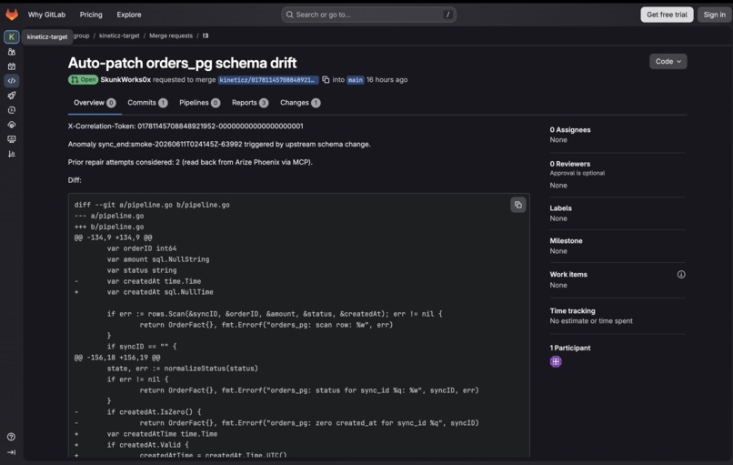This screenshot has height=465, width=733.
Task: Open the Explore menu link
Action: click(129, 15)
